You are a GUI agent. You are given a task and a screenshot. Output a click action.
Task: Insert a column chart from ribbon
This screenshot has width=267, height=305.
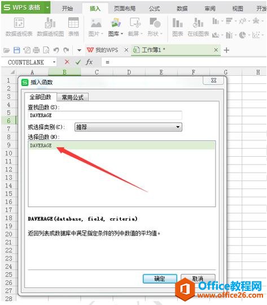(217, 21)
